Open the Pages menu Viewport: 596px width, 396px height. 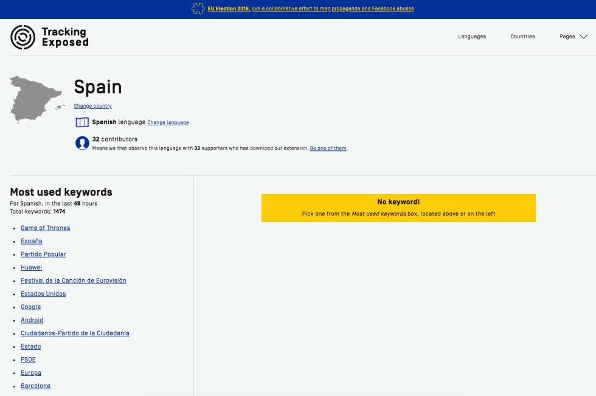(567, 36)
